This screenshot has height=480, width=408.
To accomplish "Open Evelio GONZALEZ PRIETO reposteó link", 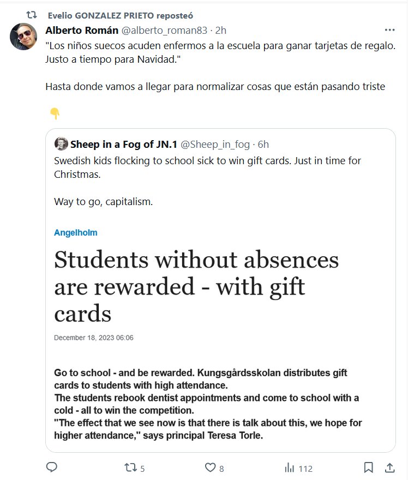I will pos(120,16).
